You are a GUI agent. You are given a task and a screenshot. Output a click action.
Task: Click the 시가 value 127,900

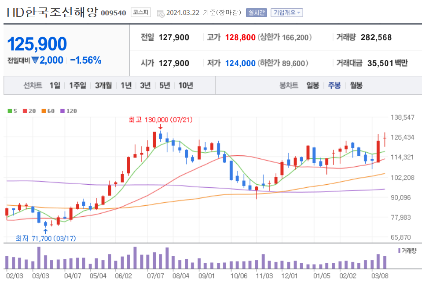[174, 63]
